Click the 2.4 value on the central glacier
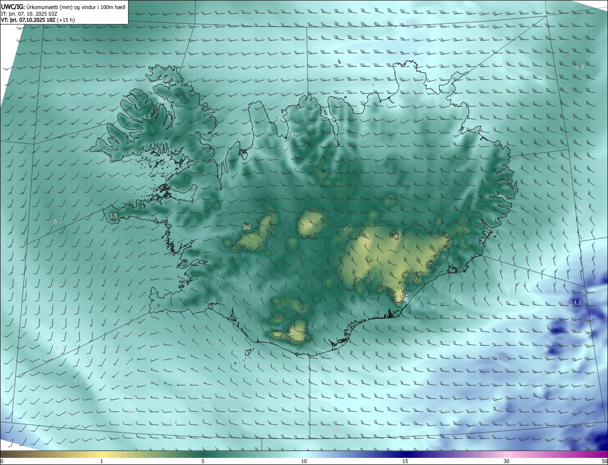 click(x=308, y=226)
